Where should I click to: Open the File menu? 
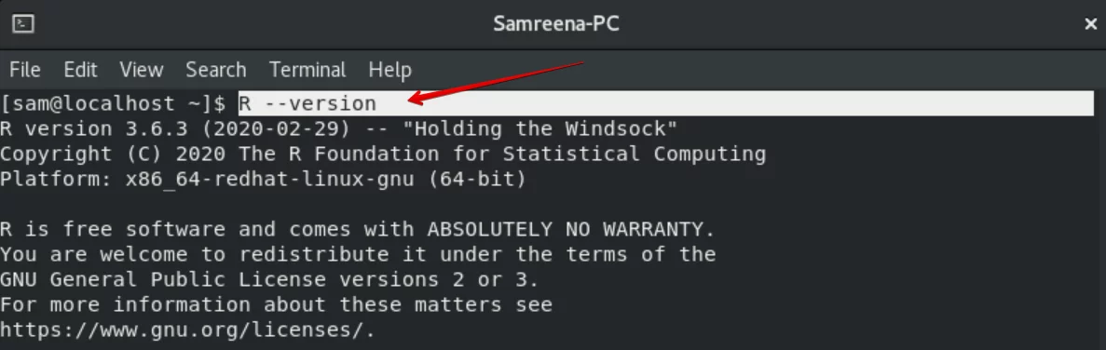24,70
